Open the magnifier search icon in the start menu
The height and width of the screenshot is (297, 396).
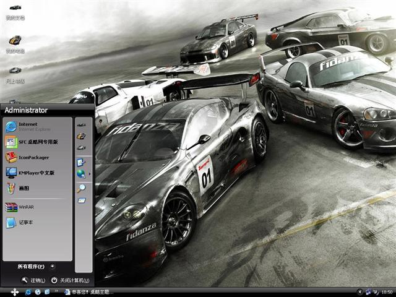81,188
